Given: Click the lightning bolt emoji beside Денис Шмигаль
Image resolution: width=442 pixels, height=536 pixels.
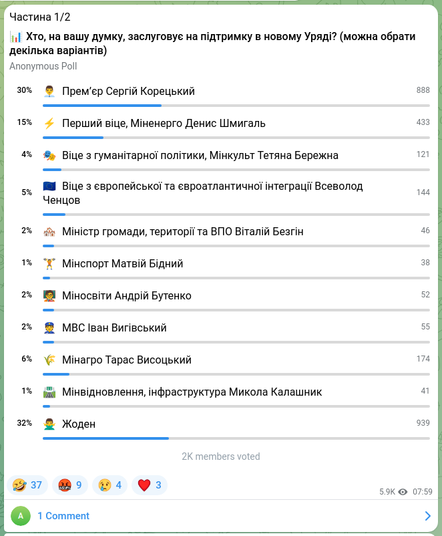Looking at the screenshot, I should pyautogui.click(x=49, y=124).
